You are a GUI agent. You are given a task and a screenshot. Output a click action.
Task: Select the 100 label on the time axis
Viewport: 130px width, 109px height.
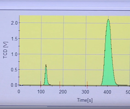41,92
